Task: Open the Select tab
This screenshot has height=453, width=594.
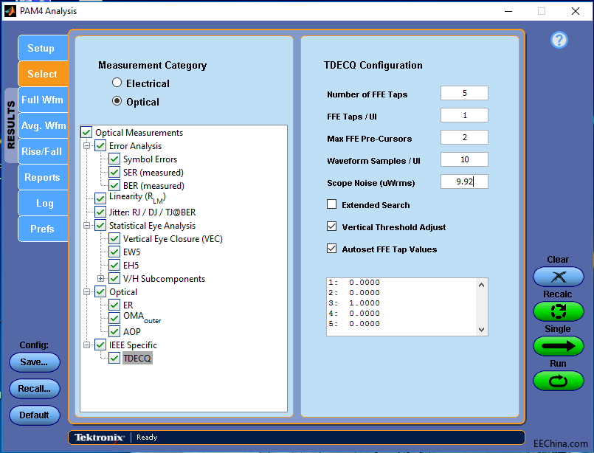Action: click(x=43, y=74)
